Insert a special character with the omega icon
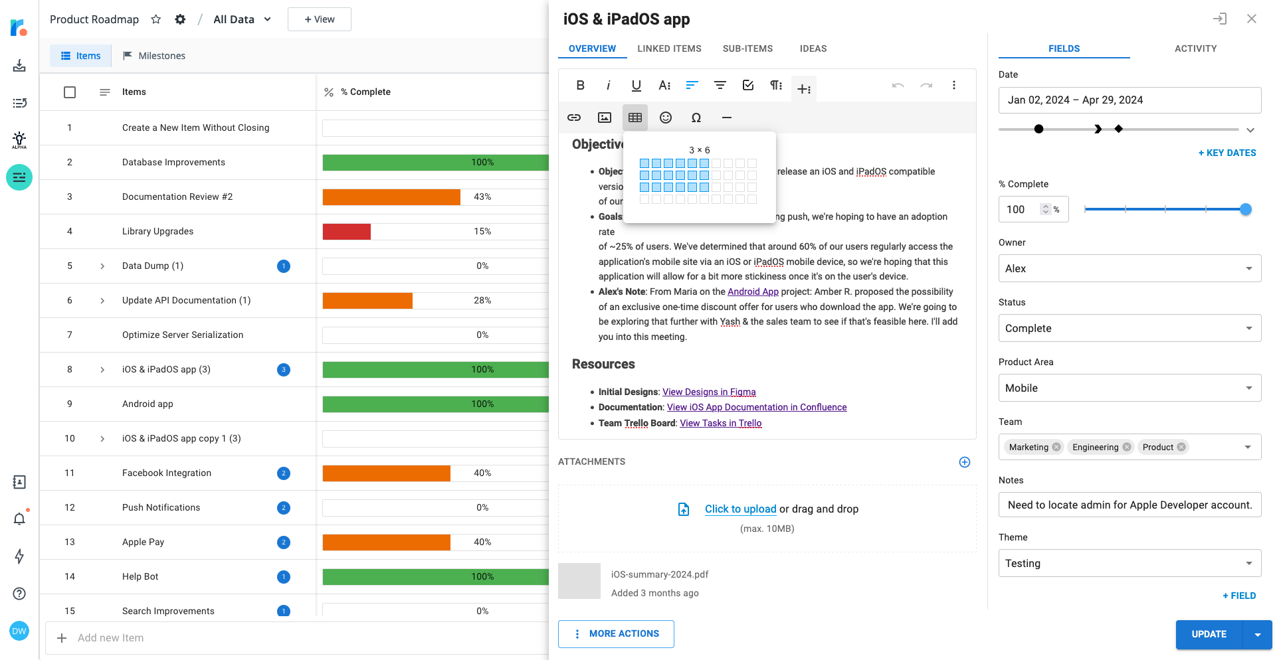The image size is (1275, 660). 696,118
